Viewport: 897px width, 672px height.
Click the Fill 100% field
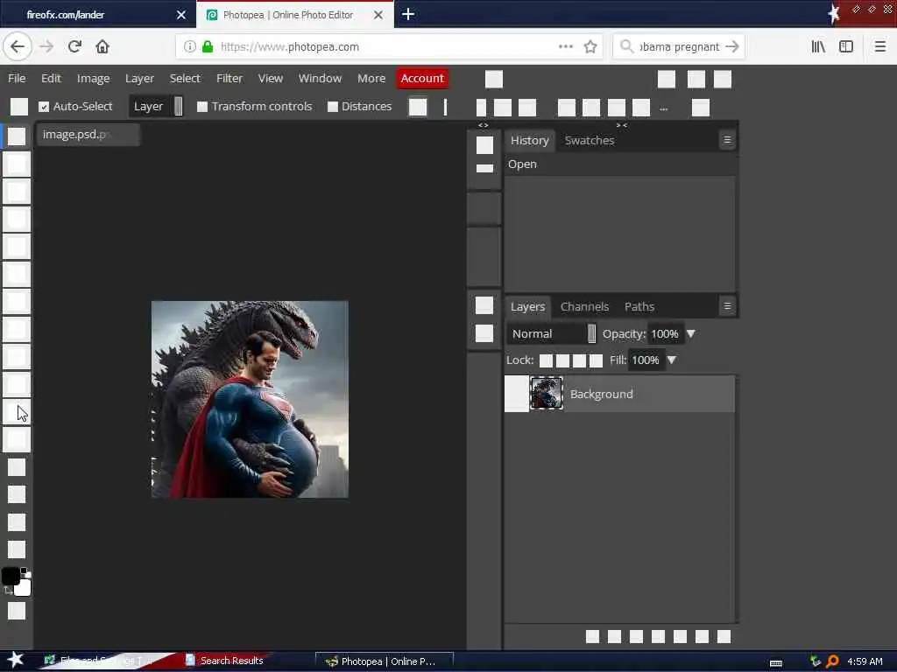click(646, 360)
